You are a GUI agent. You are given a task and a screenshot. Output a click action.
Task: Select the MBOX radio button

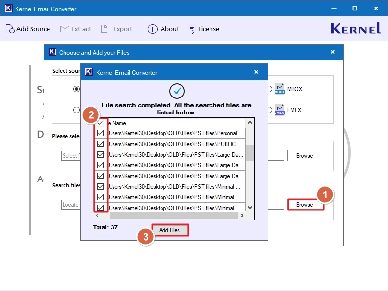tap(270, 89)
